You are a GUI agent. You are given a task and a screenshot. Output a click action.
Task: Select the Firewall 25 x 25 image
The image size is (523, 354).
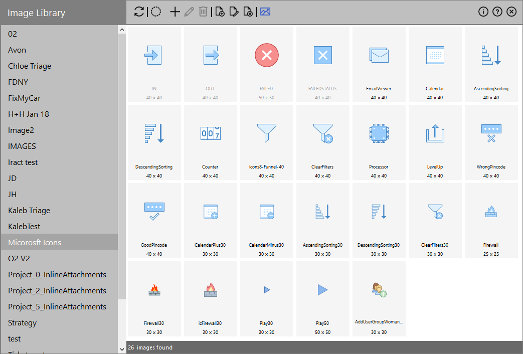tap(491, 221)
